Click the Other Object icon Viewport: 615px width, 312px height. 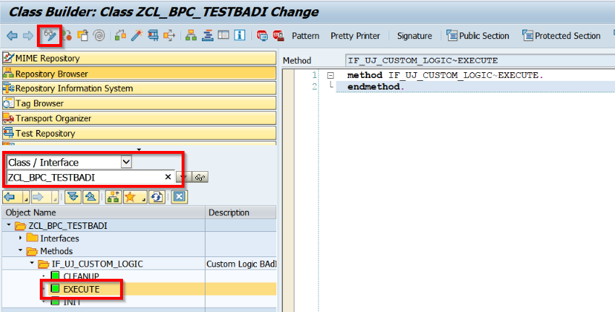click(x=82, y=35)
